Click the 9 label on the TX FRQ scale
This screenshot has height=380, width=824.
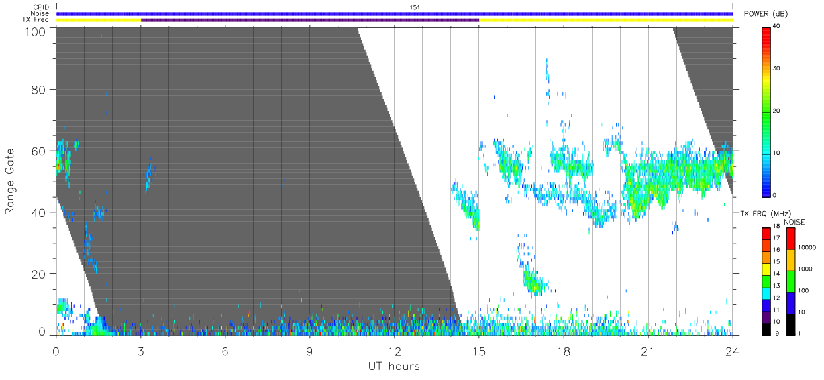pos(776,333)
